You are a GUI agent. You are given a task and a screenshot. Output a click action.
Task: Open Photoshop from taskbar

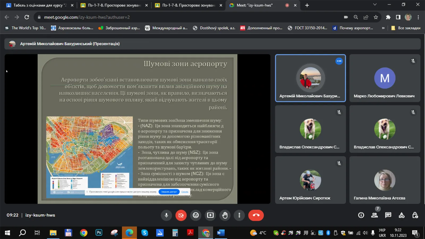click(x=99, y=233)
